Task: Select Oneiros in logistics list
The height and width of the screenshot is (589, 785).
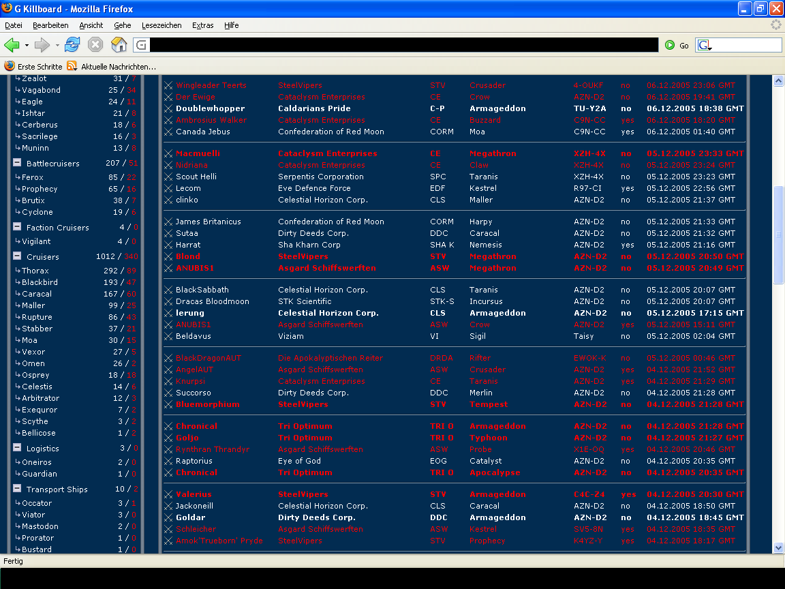Action: click(x=37, y=462)
